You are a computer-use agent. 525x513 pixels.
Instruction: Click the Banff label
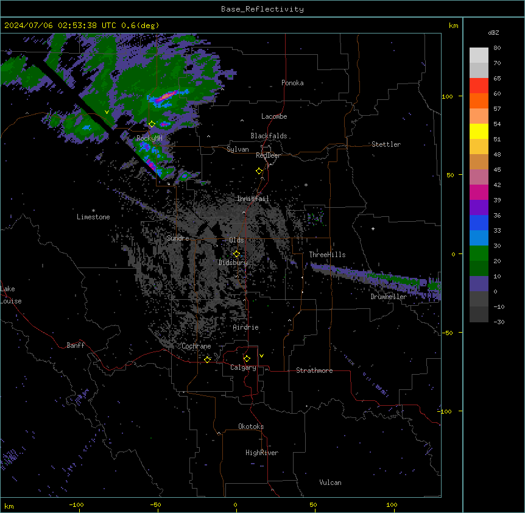pyautogui.click(x=76, y=345)
